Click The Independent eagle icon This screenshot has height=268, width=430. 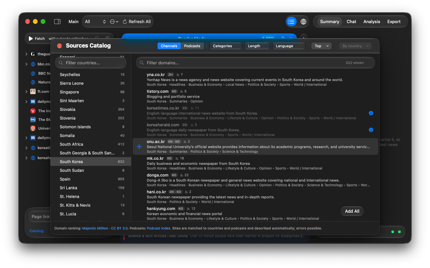(x=33, y=111)
